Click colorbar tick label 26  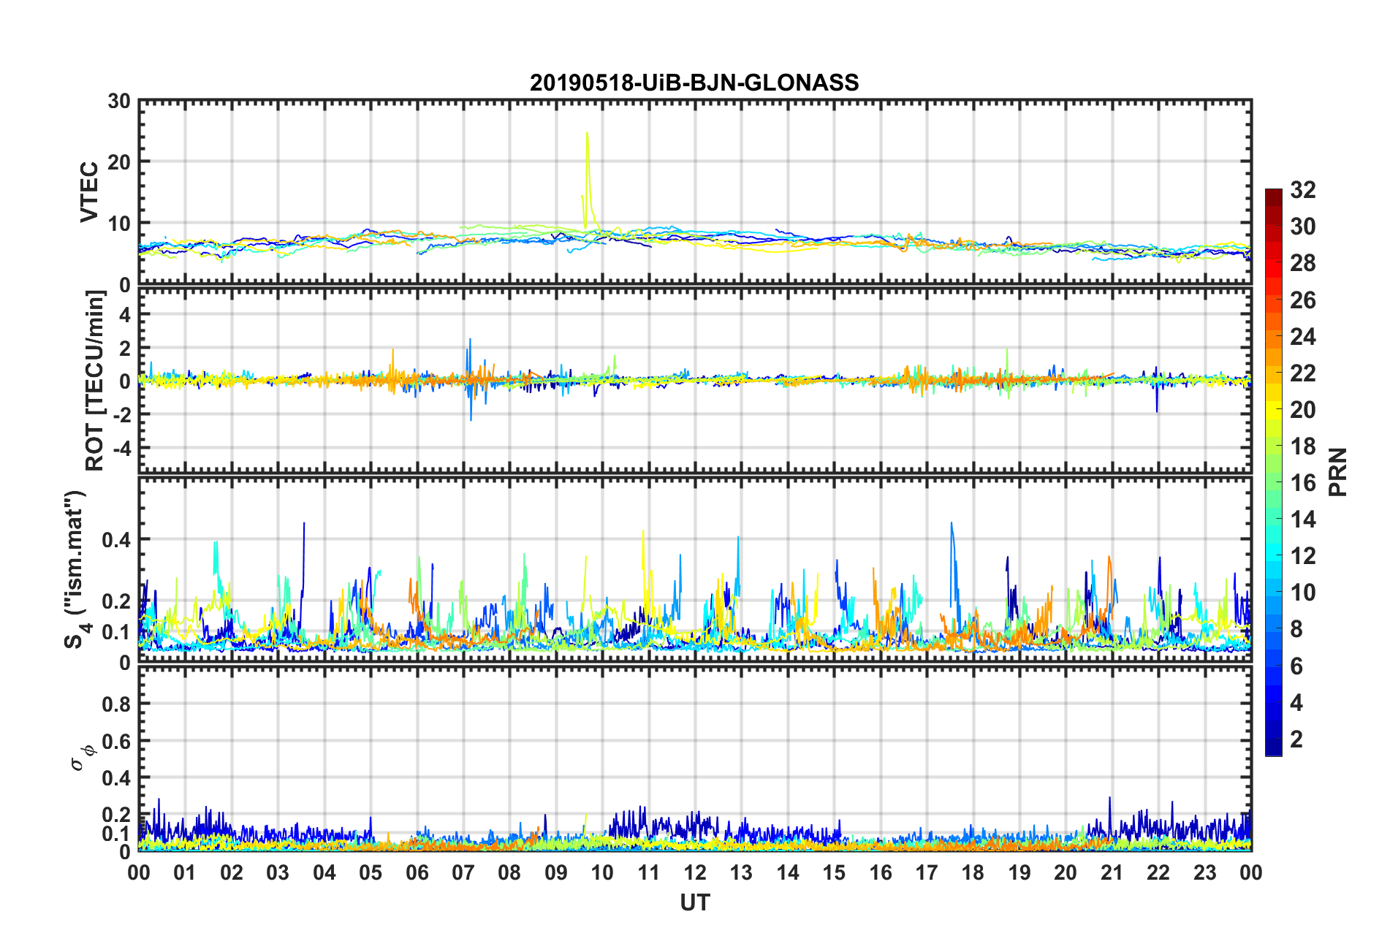[1302, 300]
